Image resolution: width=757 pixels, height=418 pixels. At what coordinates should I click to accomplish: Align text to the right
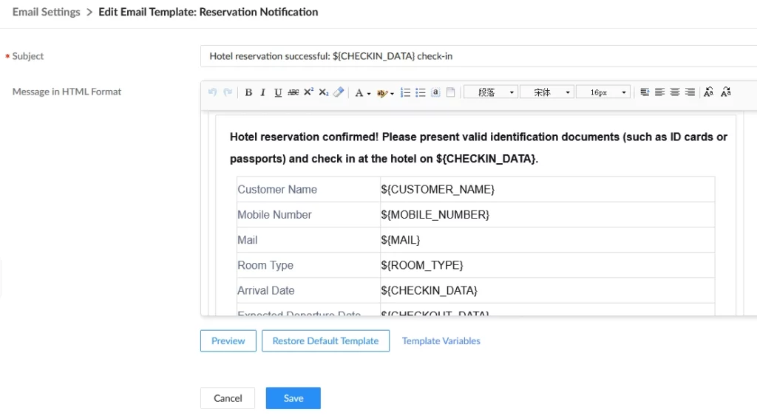tap(690, 92)
